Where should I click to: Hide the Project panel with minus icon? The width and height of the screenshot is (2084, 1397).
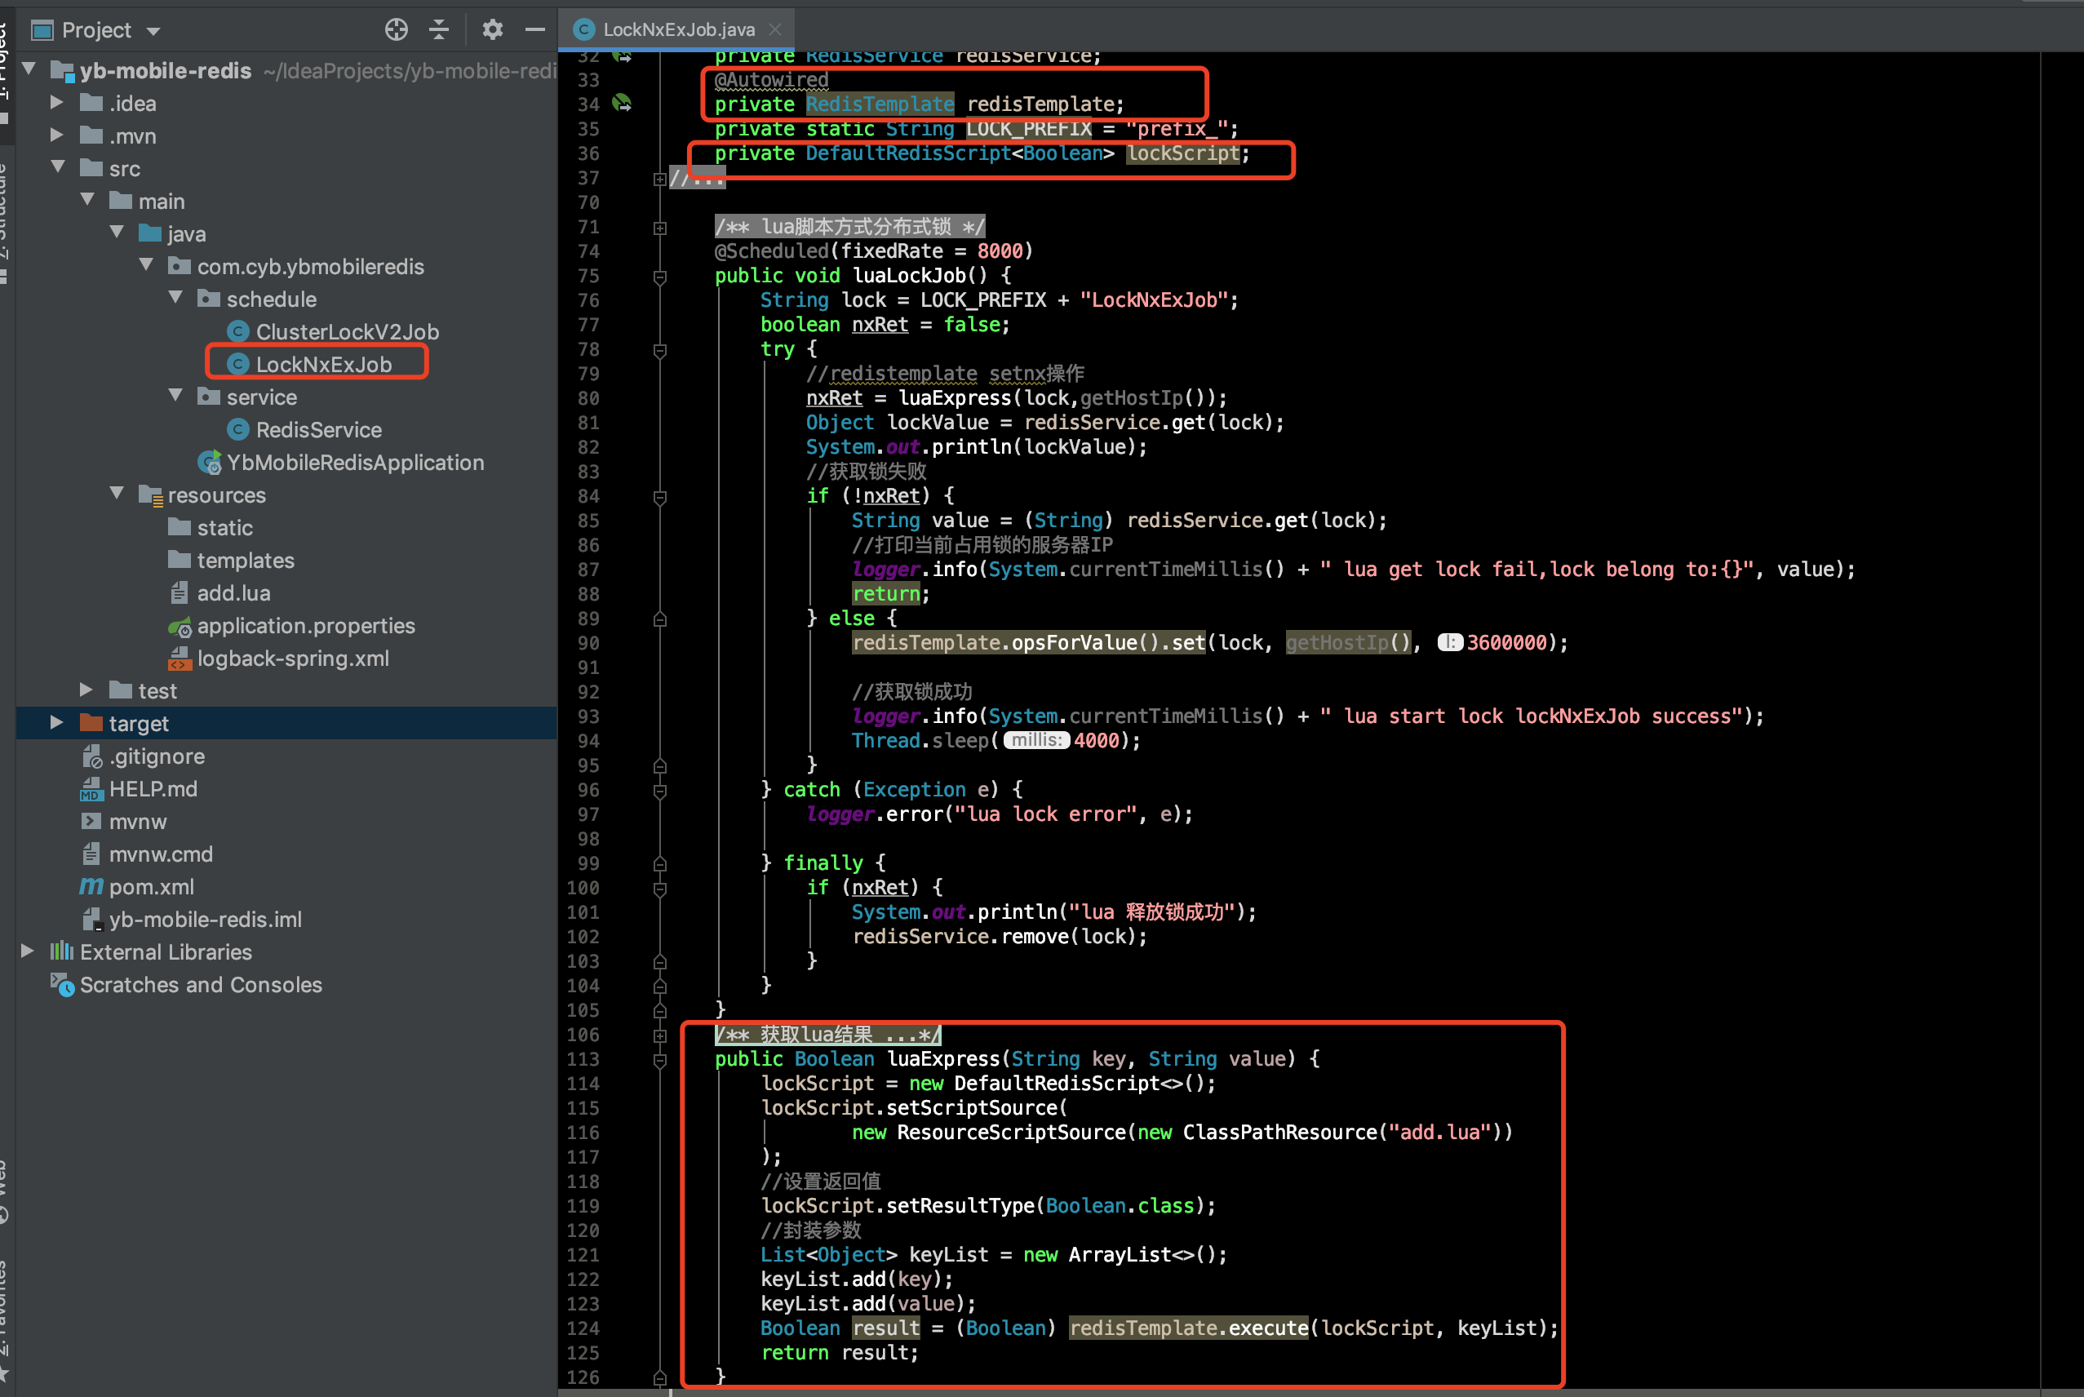(x=534, y=30)
